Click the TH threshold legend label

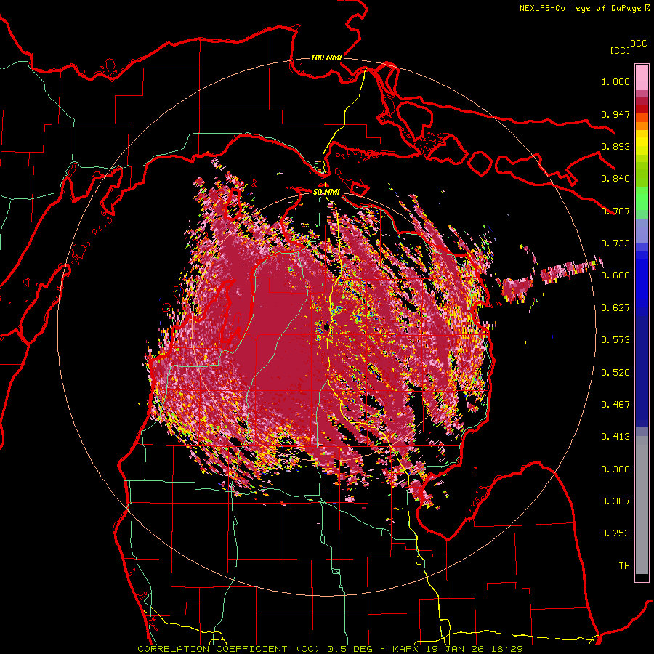(x=624, y=566)
